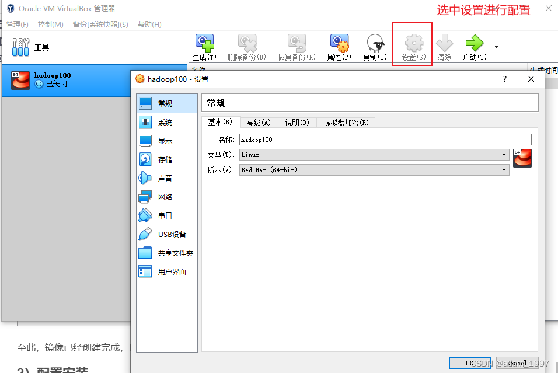Viewport: 558px width, 373px height.
Task: Open the 管理(F) menu
Action: coord(18,24)
